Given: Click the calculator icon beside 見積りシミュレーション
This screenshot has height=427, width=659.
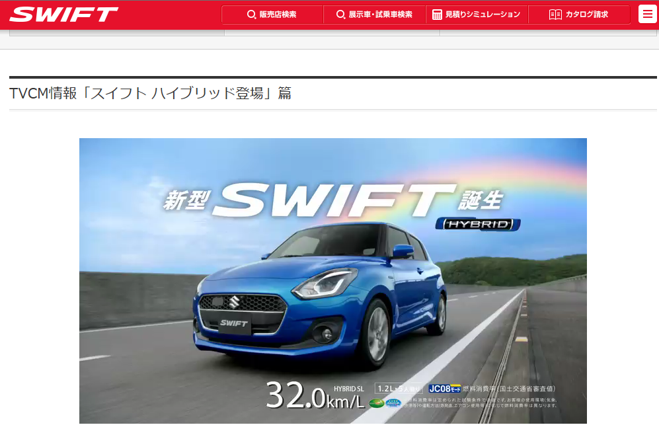Looking at the screenshot, I should (x=437, y=15).
